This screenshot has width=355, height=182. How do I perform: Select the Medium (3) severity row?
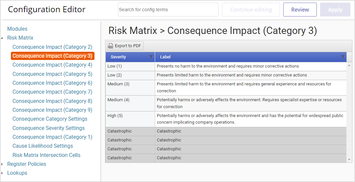pos(226,87)
